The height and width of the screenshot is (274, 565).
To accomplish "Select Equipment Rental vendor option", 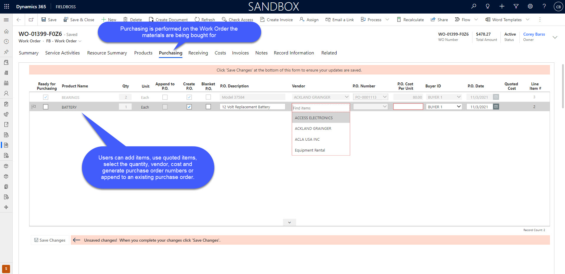I will coord(321,150).
